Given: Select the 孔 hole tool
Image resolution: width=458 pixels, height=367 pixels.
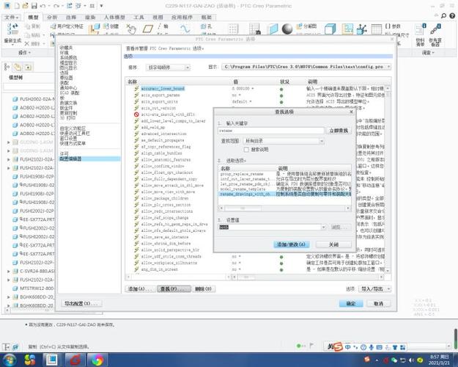Looking at the screenshot, I should coord(206,26).
